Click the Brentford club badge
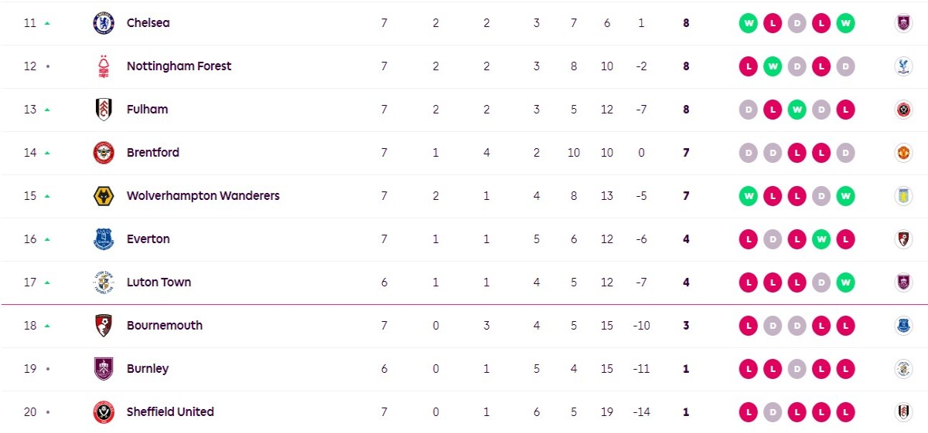This screenshot has width=928, height=433. [x=104, y=153]
